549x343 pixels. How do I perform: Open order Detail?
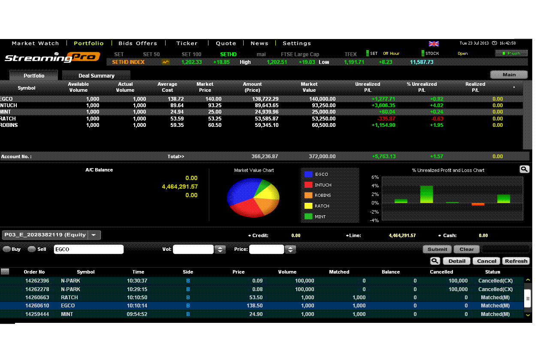[457, 261]
